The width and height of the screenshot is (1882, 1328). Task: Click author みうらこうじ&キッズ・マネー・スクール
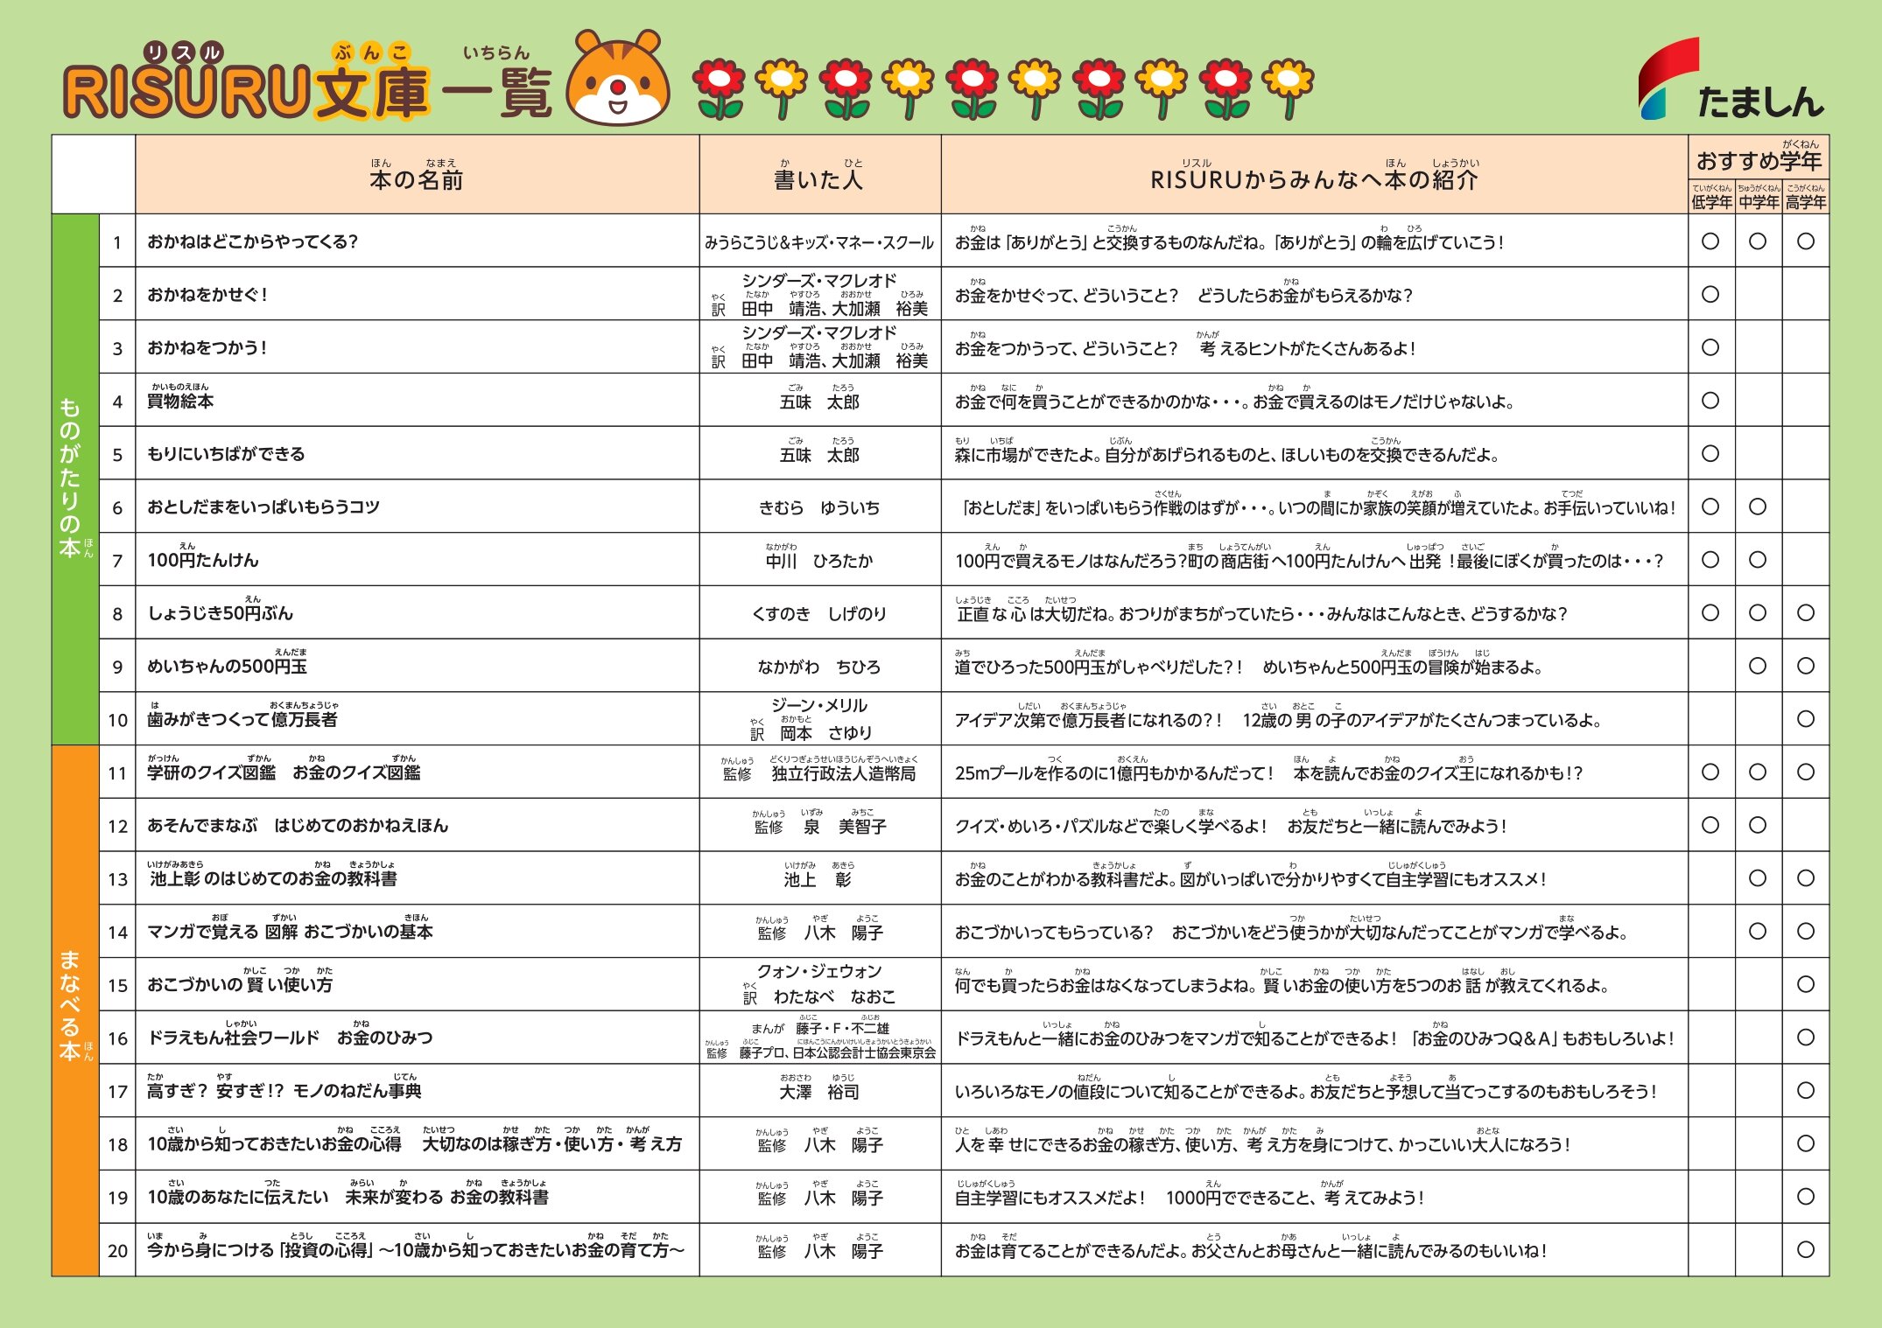pyautogui.click(x=819, y=242)
